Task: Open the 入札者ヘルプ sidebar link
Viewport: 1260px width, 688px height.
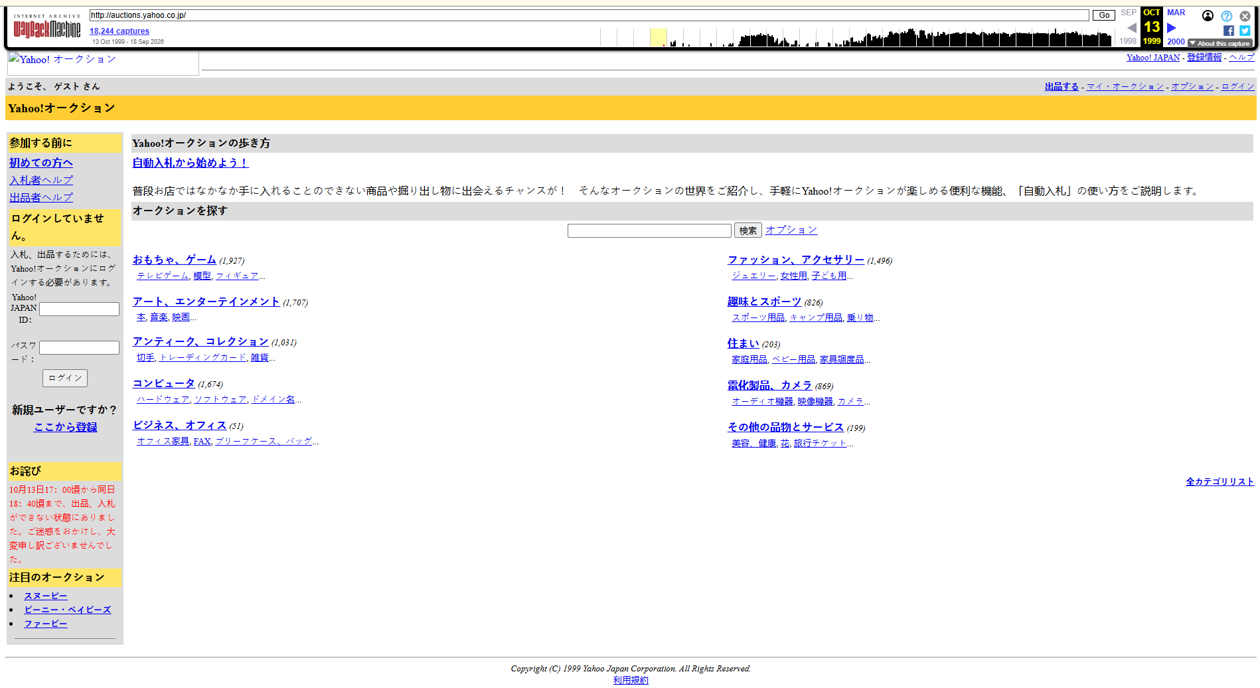Action: coord(41,180)
